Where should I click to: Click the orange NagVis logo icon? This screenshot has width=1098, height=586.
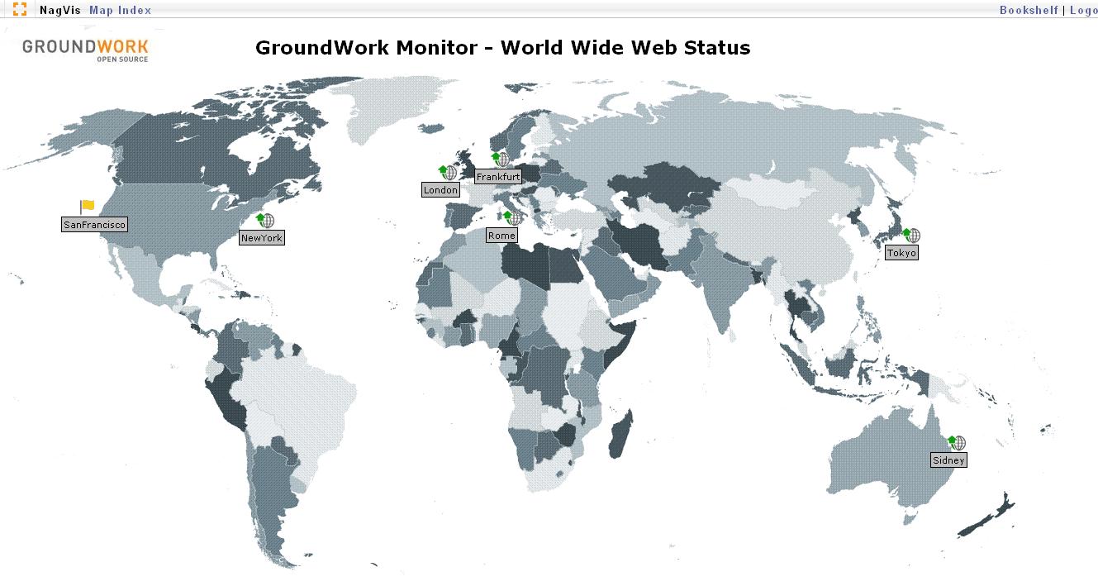point(19,10)
